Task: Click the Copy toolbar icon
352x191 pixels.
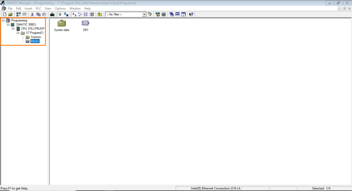Action: (38, 14)
